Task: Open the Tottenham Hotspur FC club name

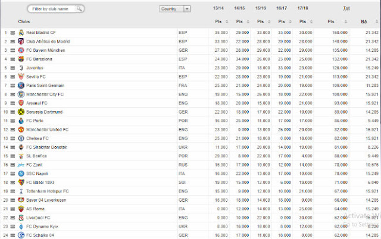Action: coord(48,191)
